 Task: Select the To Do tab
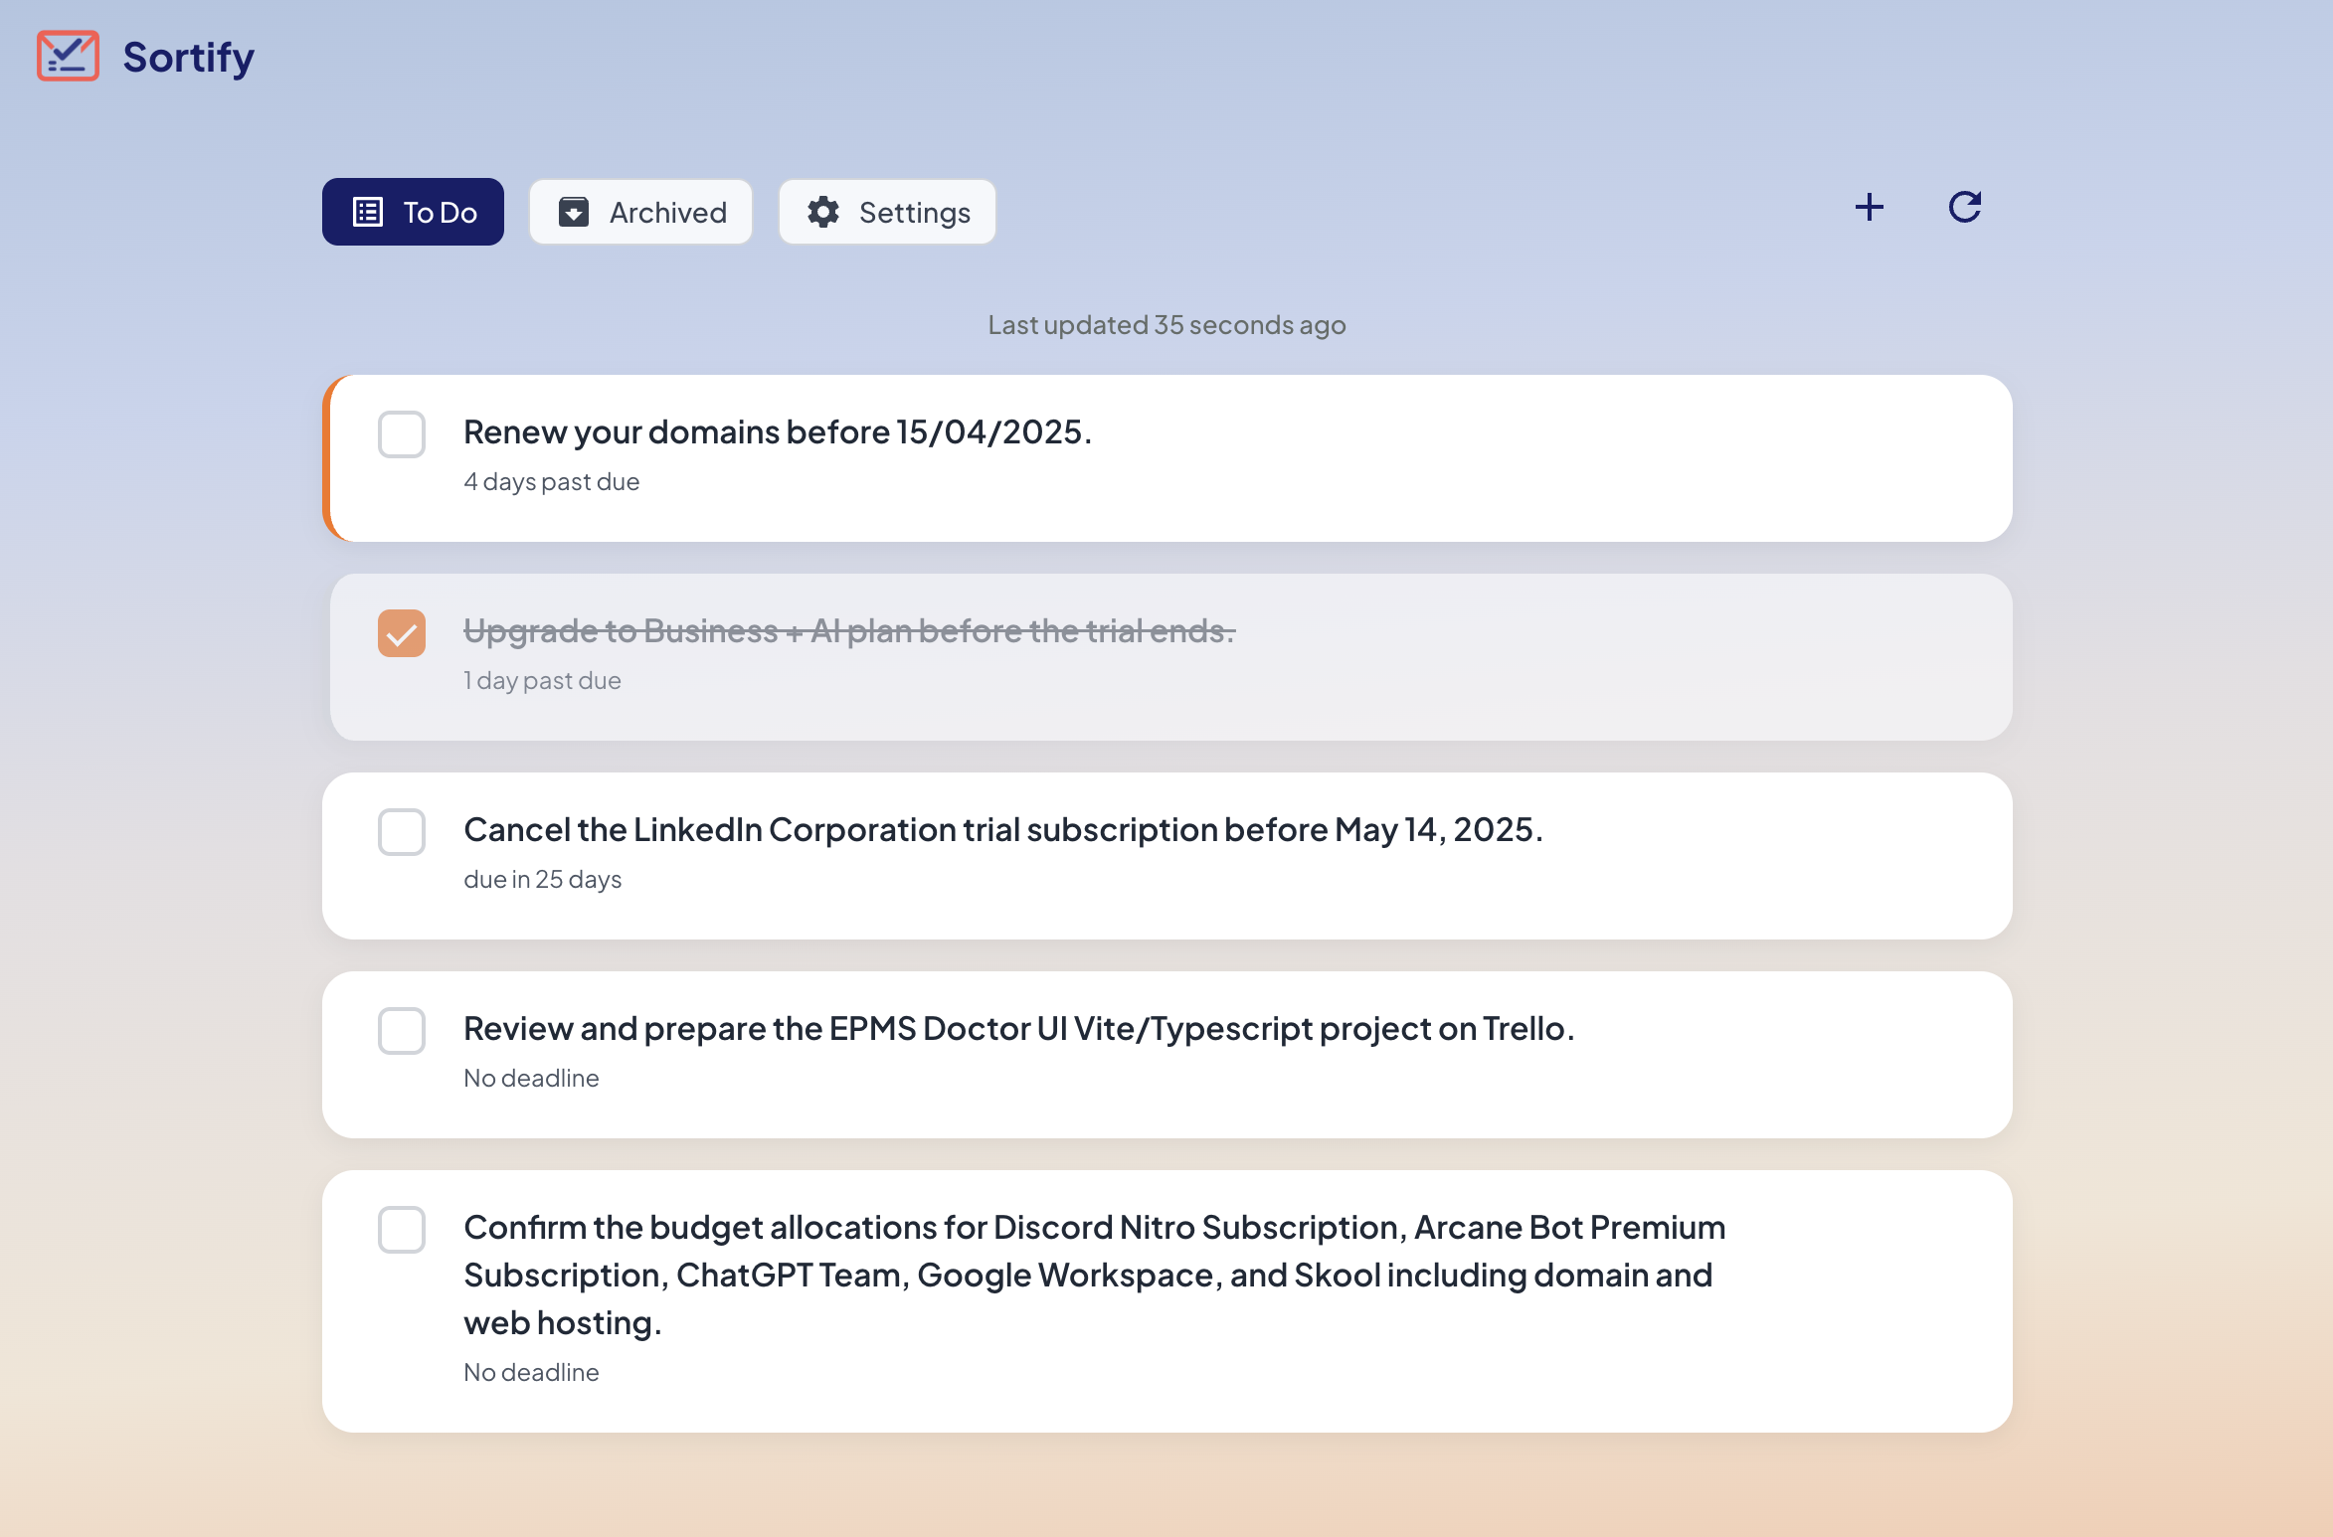(413, 212)
